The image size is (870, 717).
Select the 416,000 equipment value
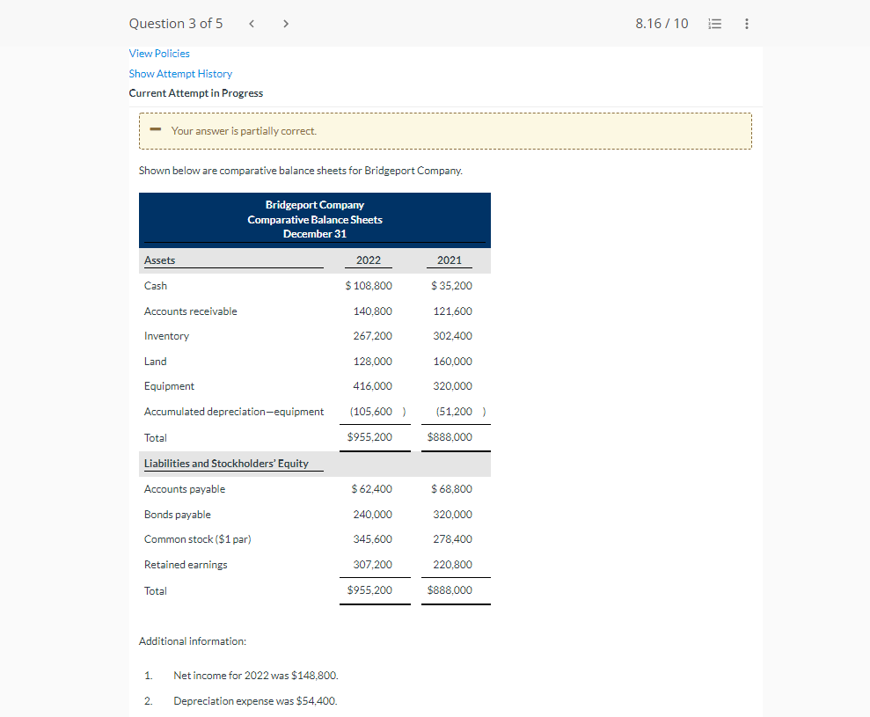372,385
